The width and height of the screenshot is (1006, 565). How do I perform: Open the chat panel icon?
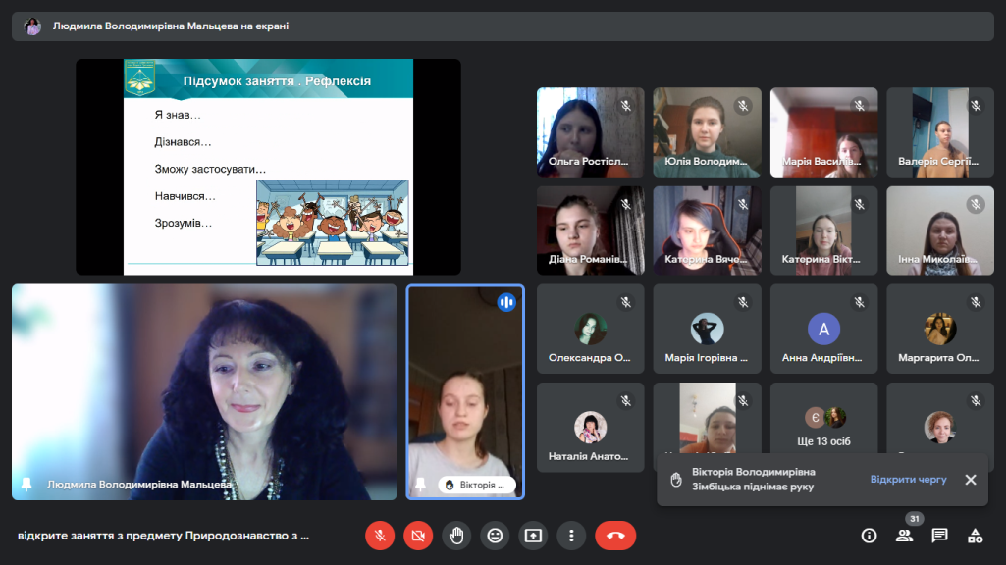pos(940,536)
